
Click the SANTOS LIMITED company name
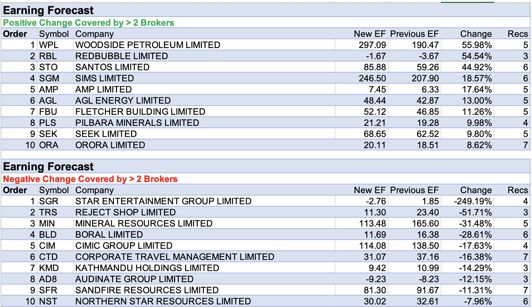[x=112, y=67]
